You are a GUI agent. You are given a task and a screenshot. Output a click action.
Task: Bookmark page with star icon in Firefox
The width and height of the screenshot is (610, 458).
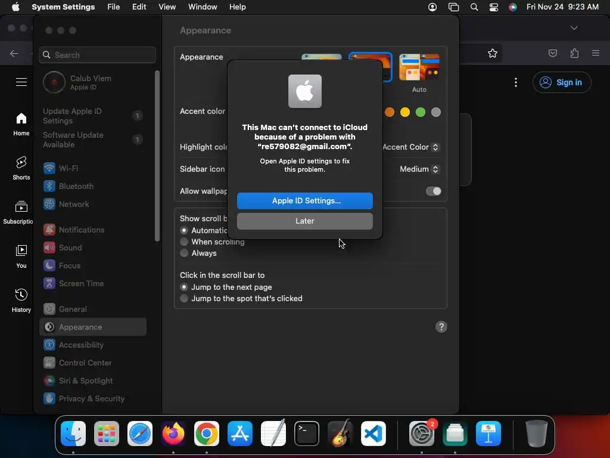point(493,53)
